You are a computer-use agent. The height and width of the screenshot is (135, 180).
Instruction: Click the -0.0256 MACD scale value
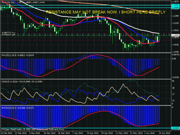point(175,77)
